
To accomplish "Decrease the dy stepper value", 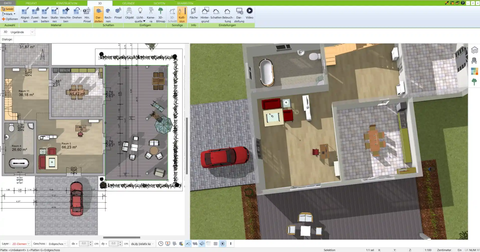I will (120, 245).
